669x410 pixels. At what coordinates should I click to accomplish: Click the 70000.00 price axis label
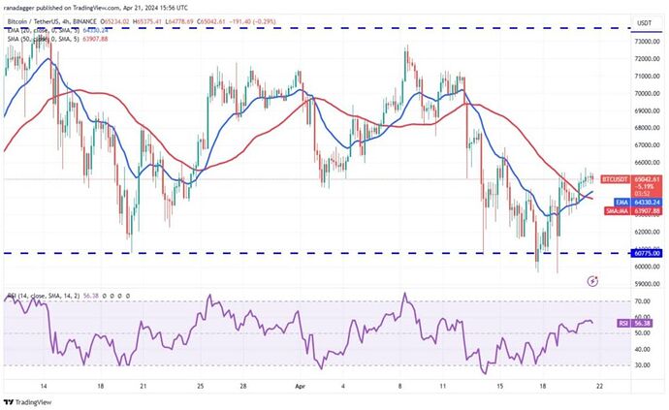tap(647, 93)
